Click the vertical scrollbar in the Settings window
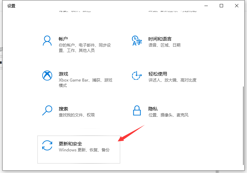This screenshot has height=173, width=247. coord(244,126)
